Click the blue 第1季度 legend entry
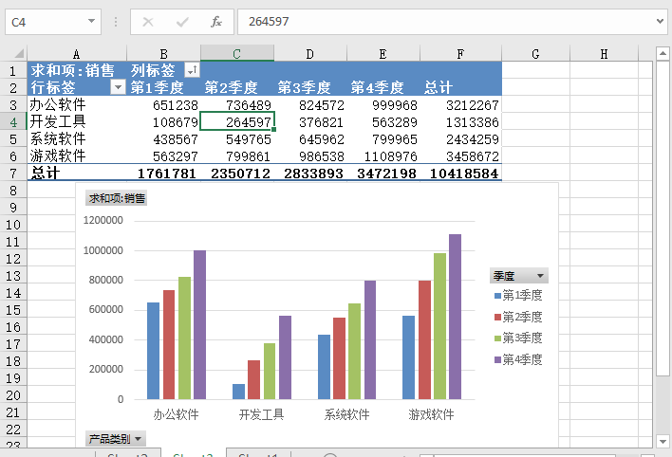This screenshot has height=457, width=672. [x=518, y=295]
